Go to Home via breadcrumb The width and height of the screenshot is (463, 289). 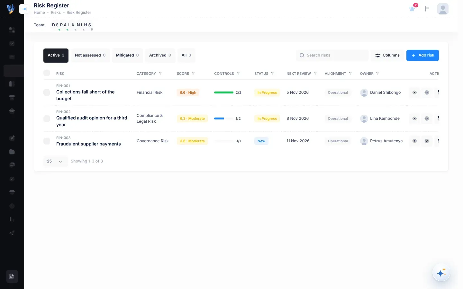coord(39,13)
